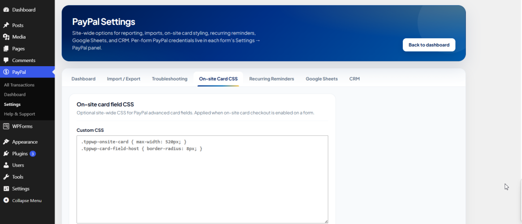Click the On-site card field CSS heading

[x=105, y=104]
